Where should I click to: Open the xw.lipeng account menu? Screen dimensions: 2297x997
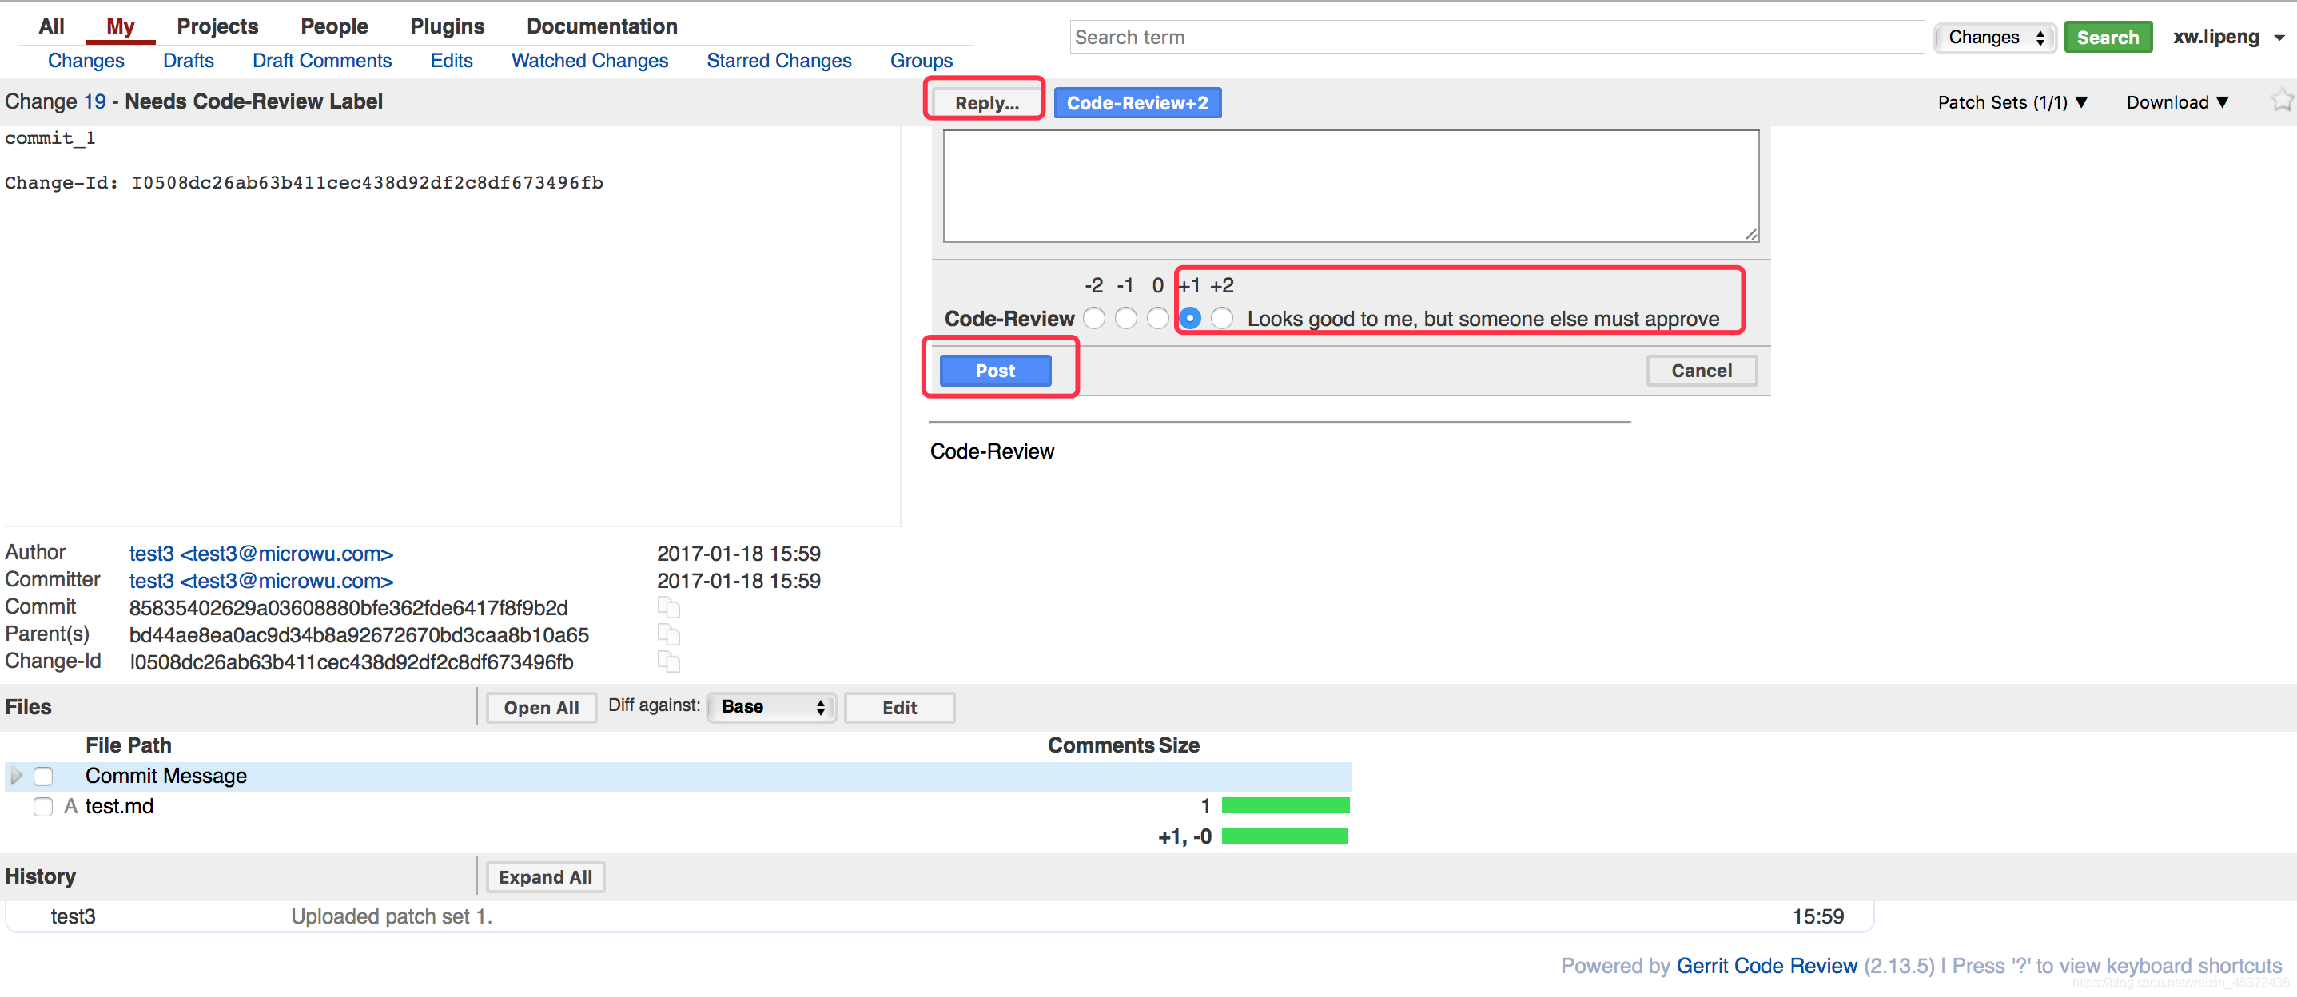[x=2227, y=38]
